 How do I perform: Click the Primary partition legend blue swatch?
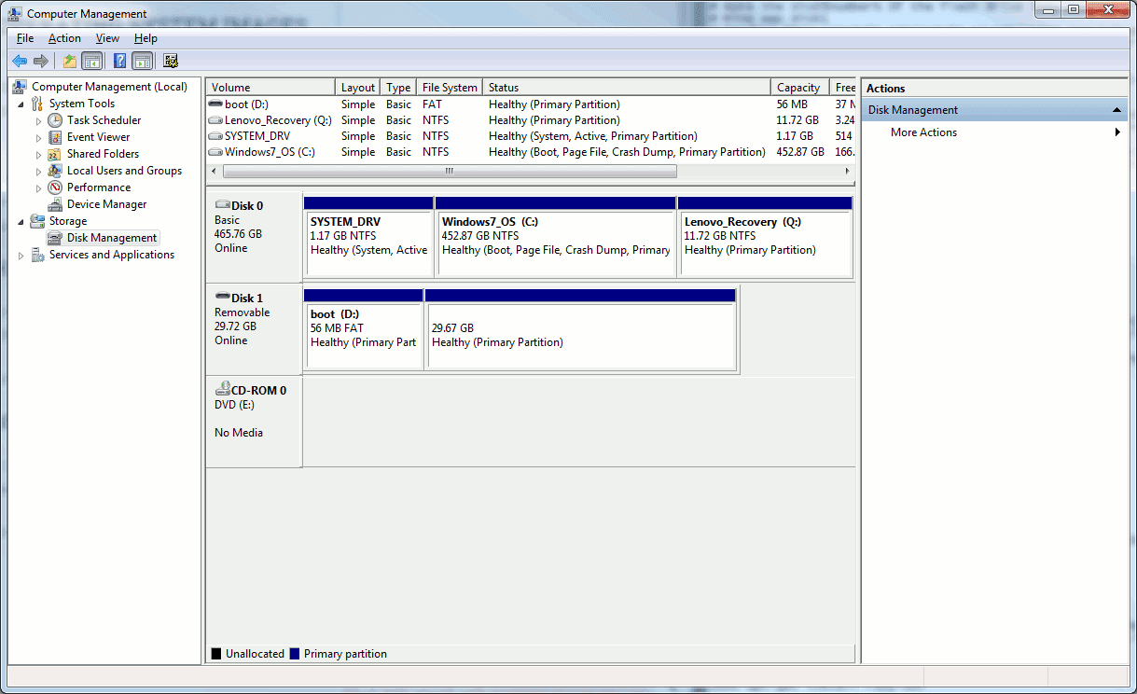[295, 654]
